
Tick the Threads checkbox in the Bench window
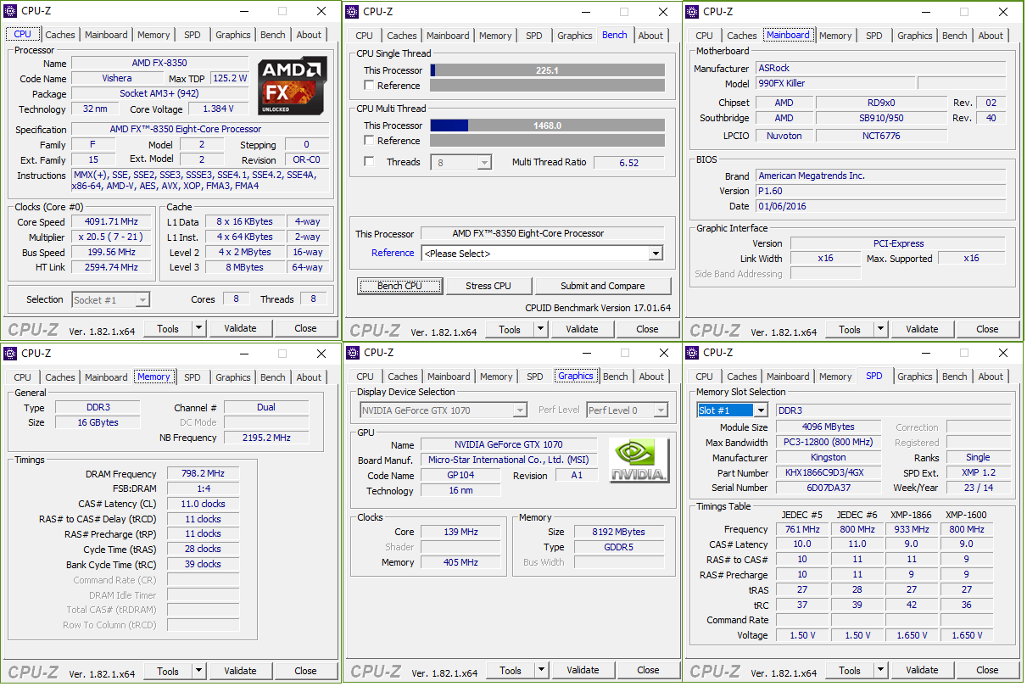pyautogui.click(x=369, y=162)
